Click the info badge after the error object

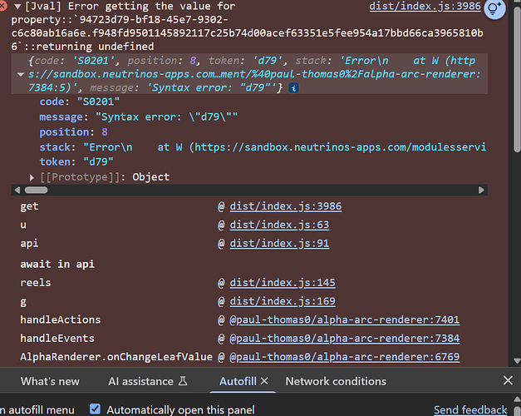(294, 87)
